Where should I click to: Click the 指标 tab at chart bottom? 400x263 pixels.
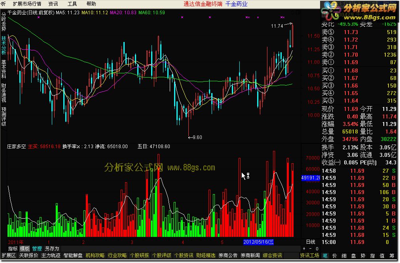tap(13, 248)
